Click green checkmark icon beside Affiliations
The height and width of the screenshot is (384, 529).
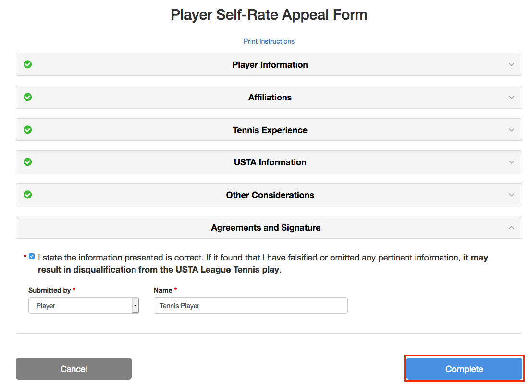click(28, 97)
